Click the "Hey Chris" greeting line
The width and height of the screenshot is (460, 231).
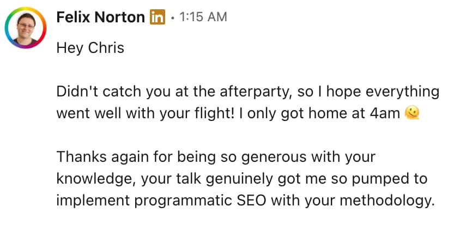coord(90,48)
